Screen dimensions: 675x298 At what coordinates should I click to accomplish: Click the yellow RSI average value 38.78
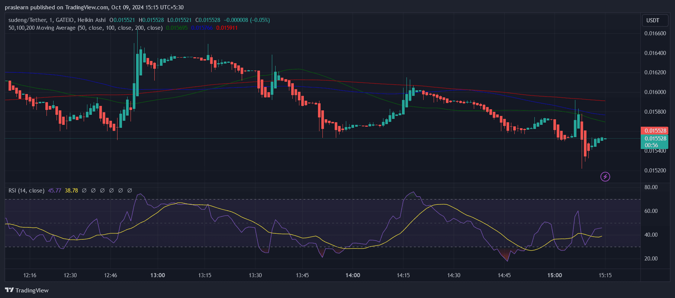(x=71, y=191)
